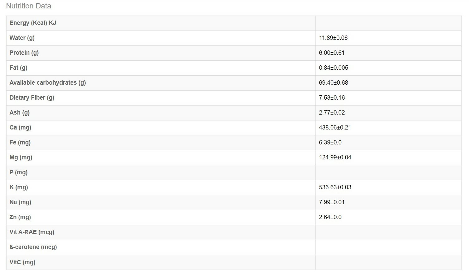The image size is (469, 273).
Task: Select the Protein (g) row label
Action: [x=24, y=53]
